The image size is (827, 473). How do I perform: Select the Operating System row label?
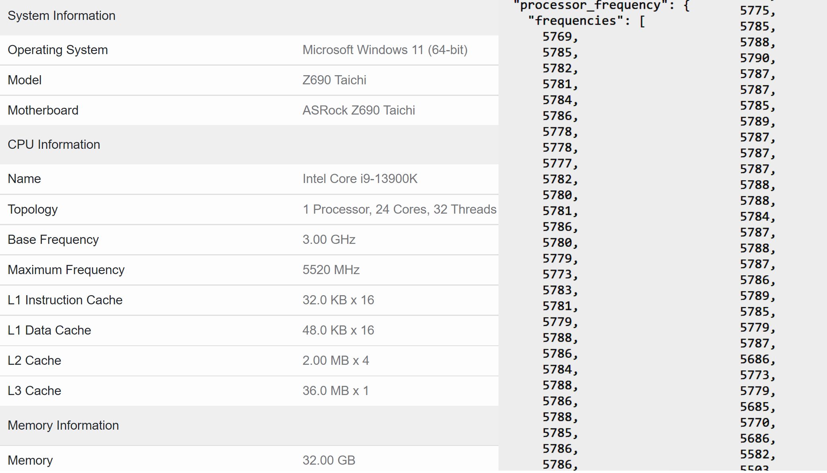pos(58,50)
